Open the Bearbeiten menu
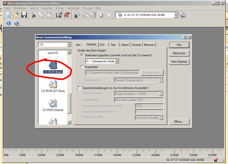The image size is (228, 164). (x=20, y=8)
